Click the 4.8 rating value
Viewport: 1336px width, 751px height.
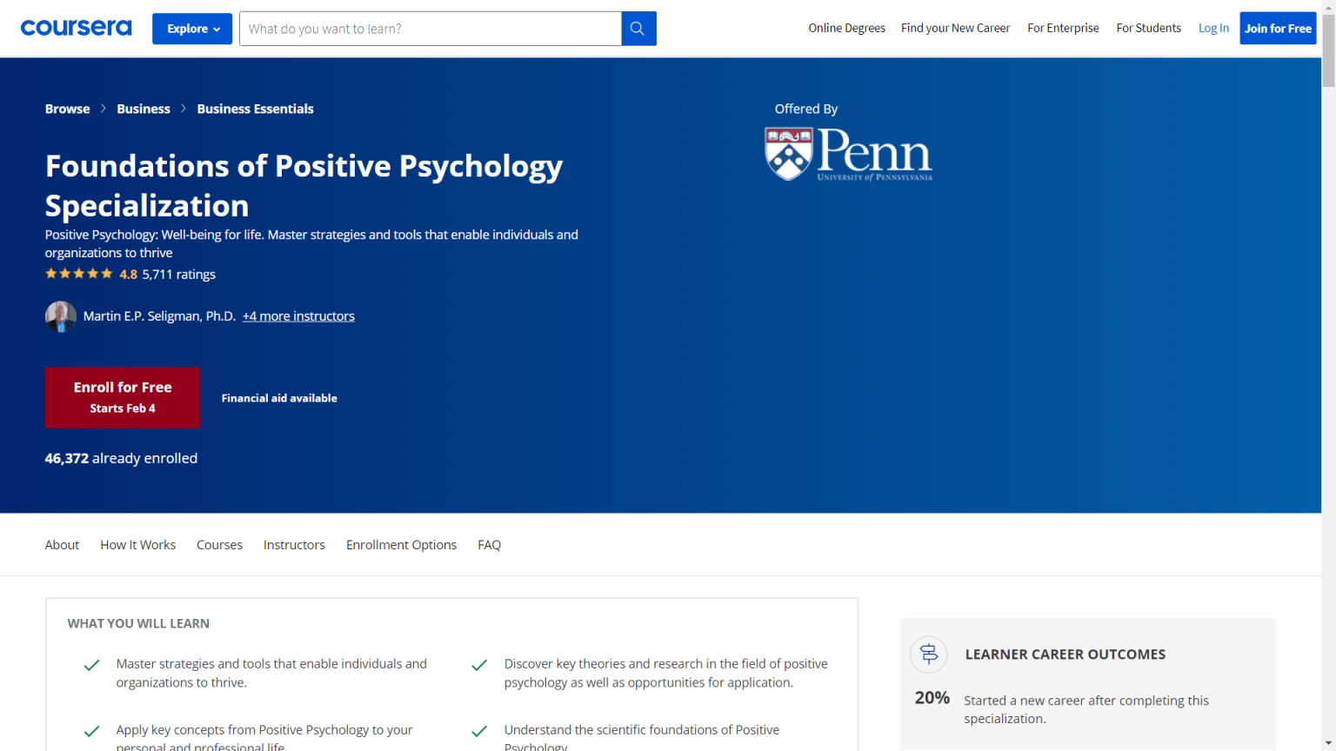(x=128, y=275)
